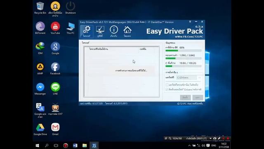264x149 pixels.
Task: Toggle the delete "Drivers" folder checkbox
Action: (167, 89)
